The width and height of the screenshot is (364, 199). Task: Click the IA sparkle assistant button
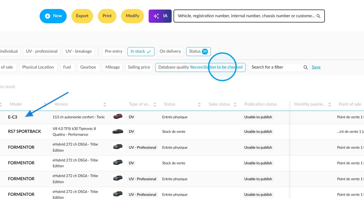[160, 16]
